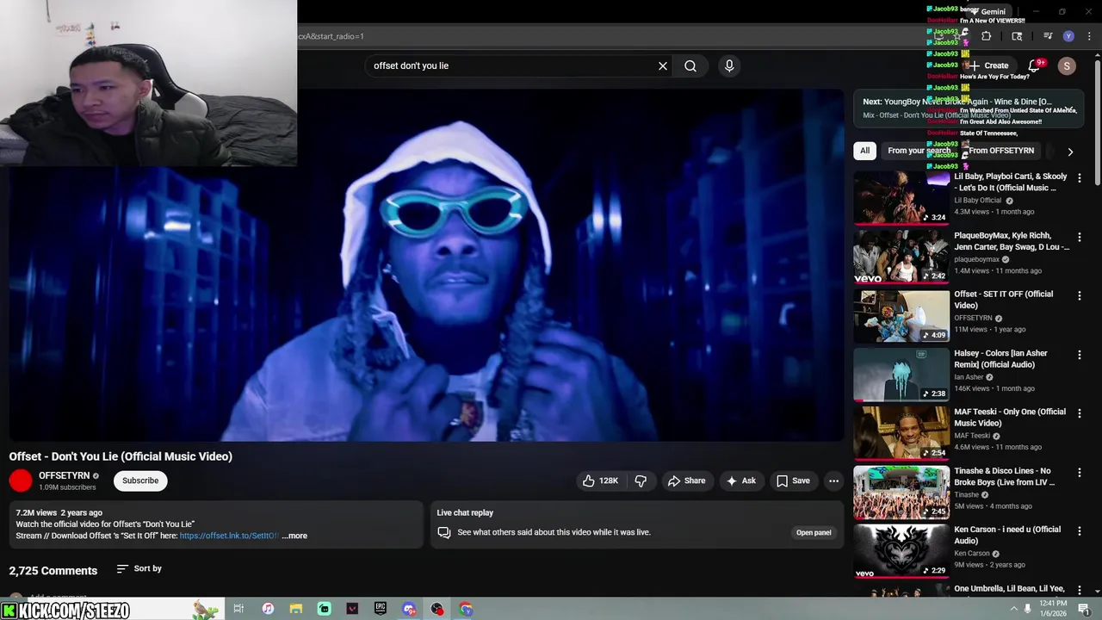Open Valorant icon in the taskbar
This screenshot has width=1102, height=620.
[352, 609]
